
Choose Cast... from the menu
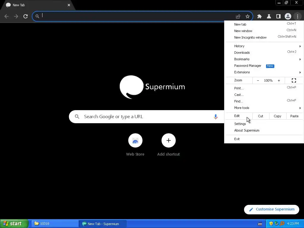pos(264,95)
